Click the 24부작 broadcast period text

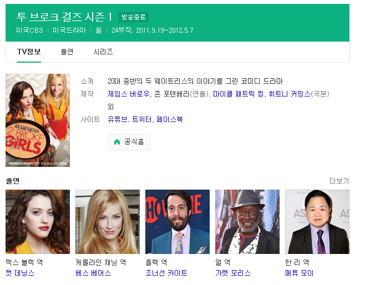[x=153, y=30]
